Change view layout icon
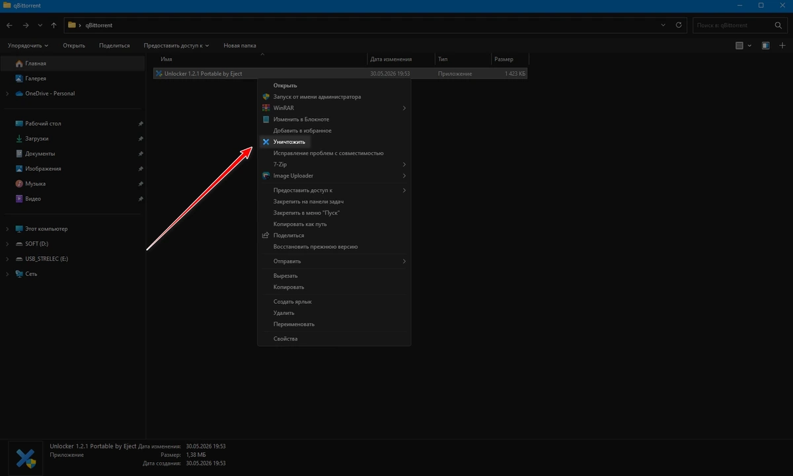Viewport: 793px width, 476px height. click(x=739, y=46)
